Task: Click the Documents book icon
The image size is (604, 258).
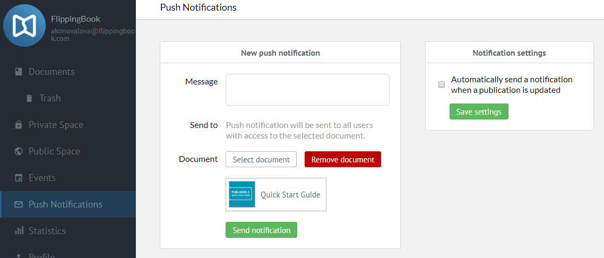Action: point(19,72)
